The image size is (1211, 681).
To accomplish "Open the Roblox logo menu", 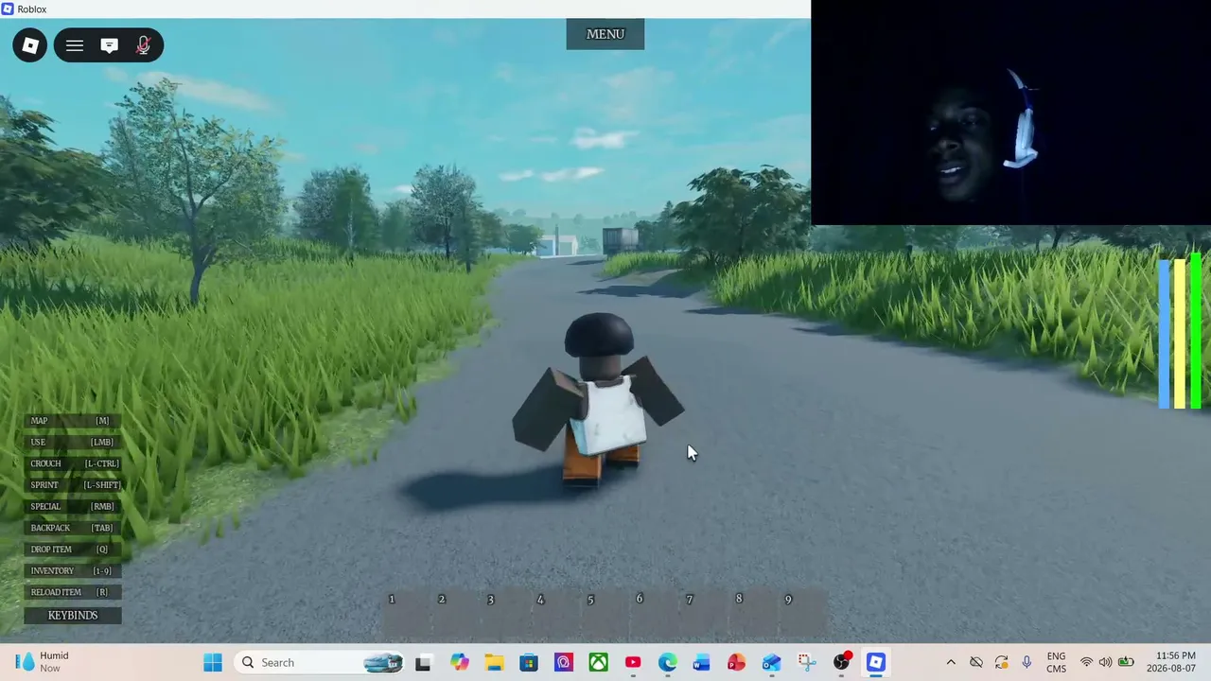I will coord(30,45).
